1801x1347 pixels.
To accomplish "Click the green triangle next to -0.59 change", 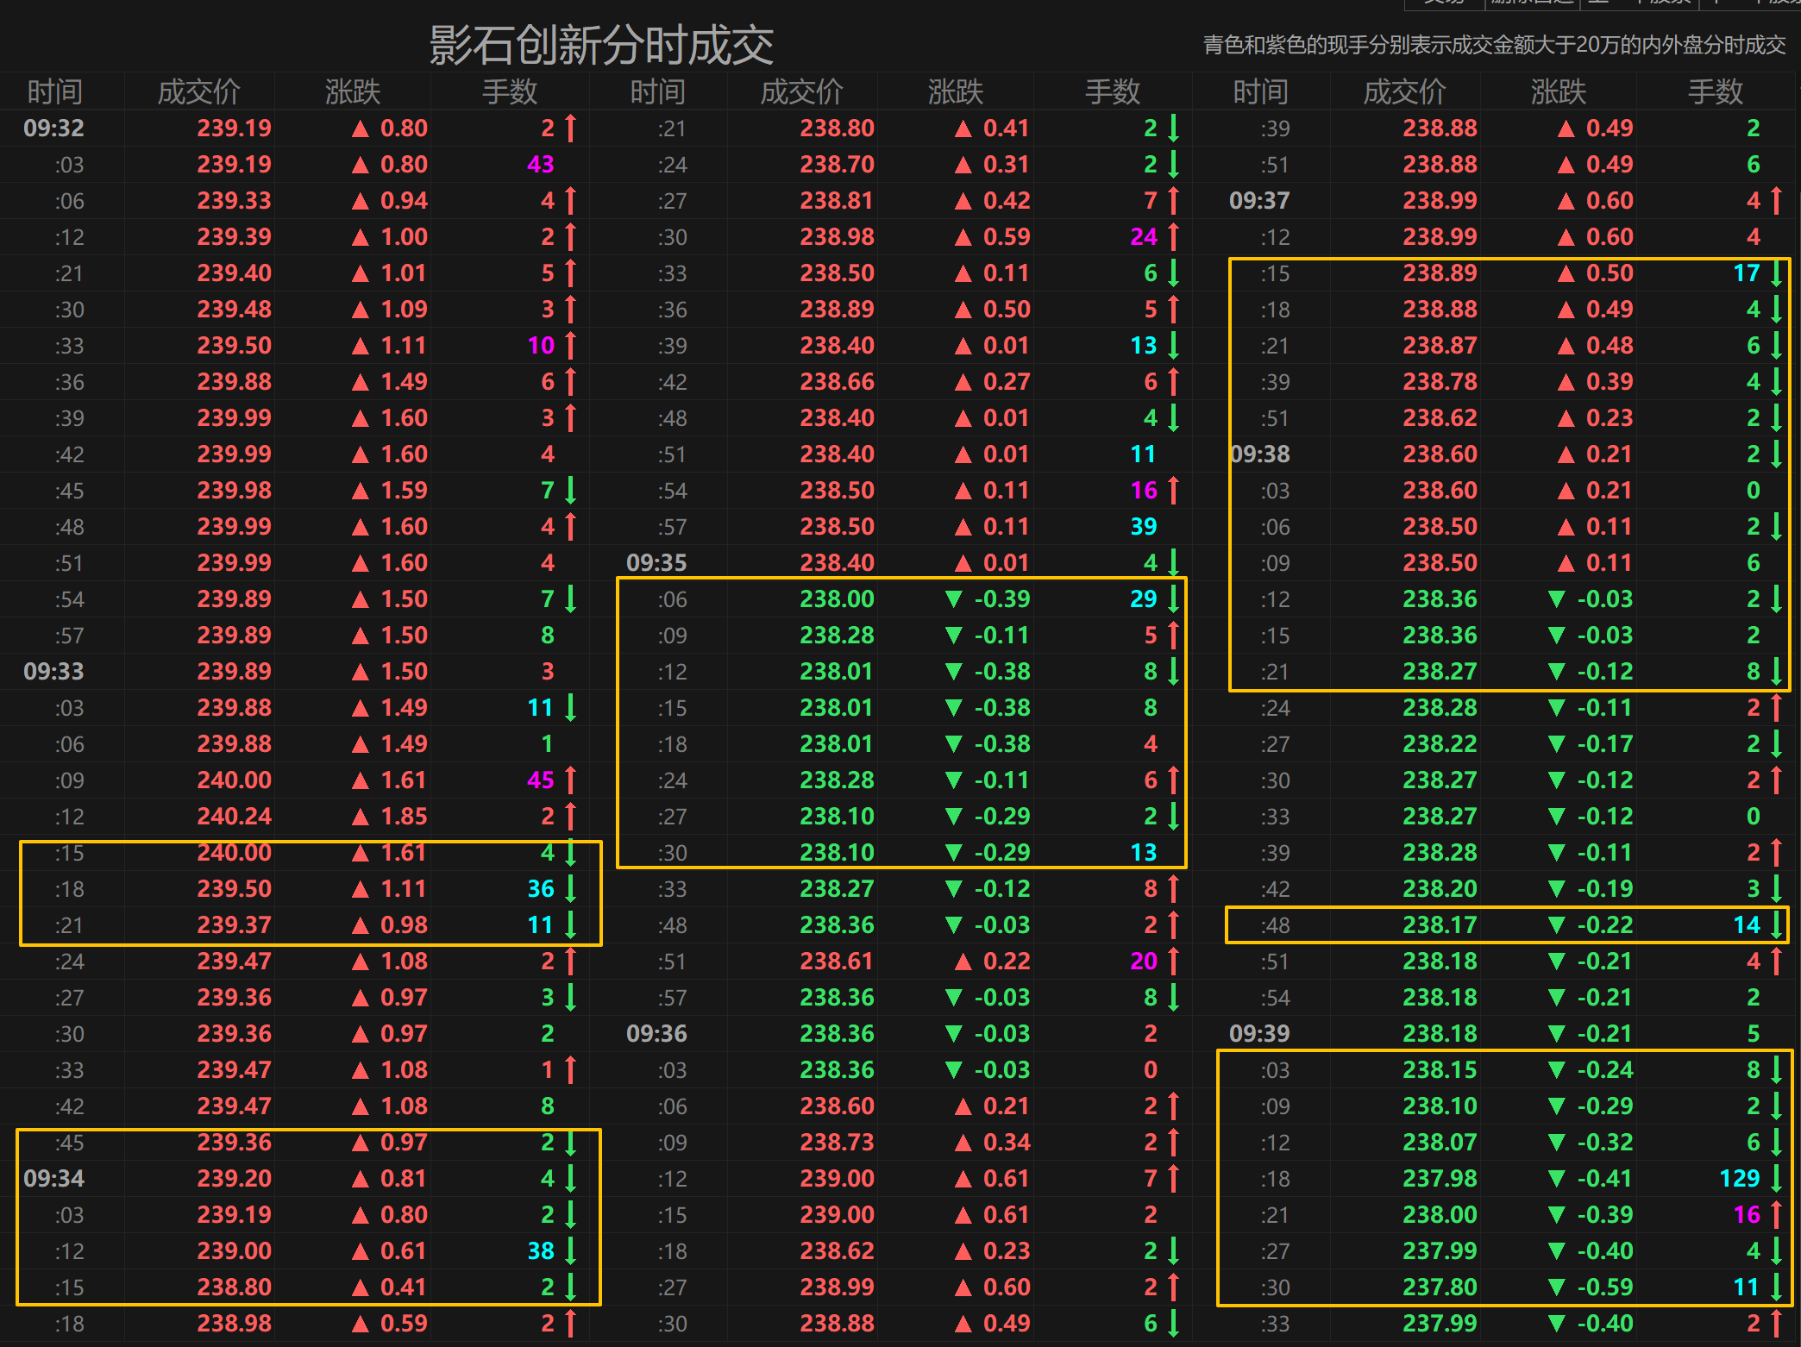I will 1556,1287.
